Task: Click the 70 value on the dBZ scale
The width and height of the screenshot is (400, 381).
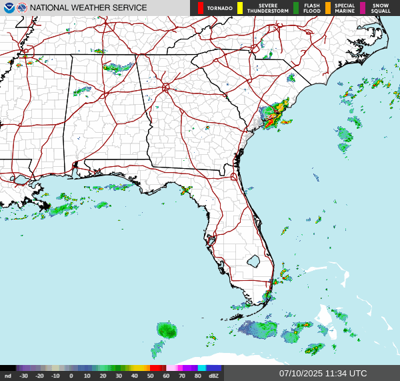Action: pos(182,376)
